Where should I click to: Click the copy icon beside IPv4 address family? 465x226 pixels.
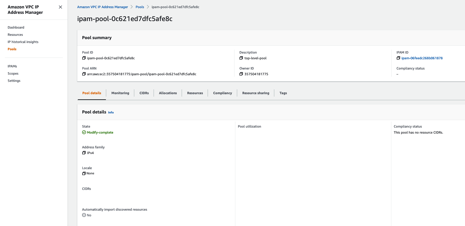(84, 153)
